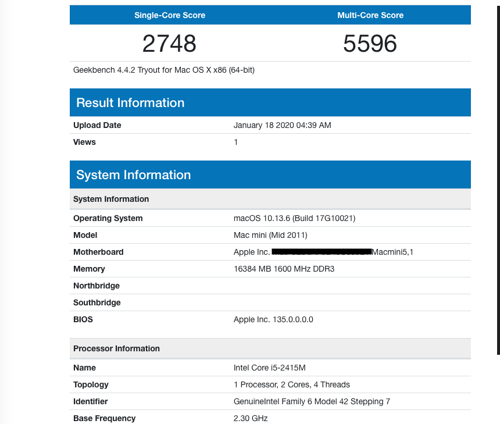Click the Topology label
The width and height of the screenshot is (500, 424).
coord(91,384)
